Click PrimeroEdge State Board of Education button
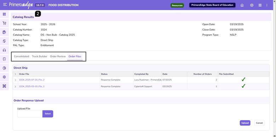 coord(212,5)
